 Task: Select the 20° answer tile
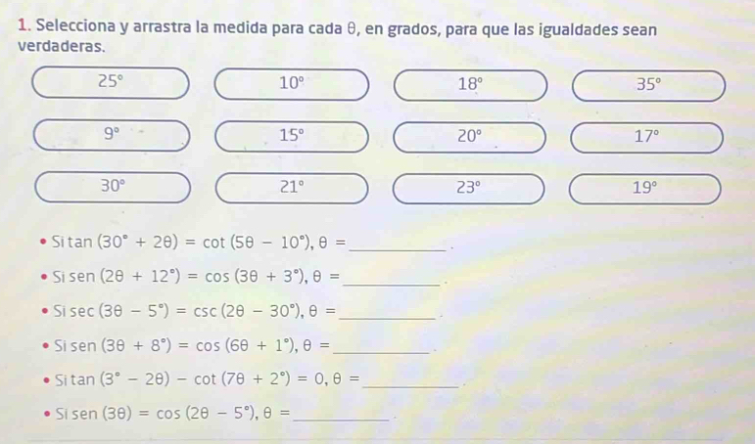[x=470, y=133]
